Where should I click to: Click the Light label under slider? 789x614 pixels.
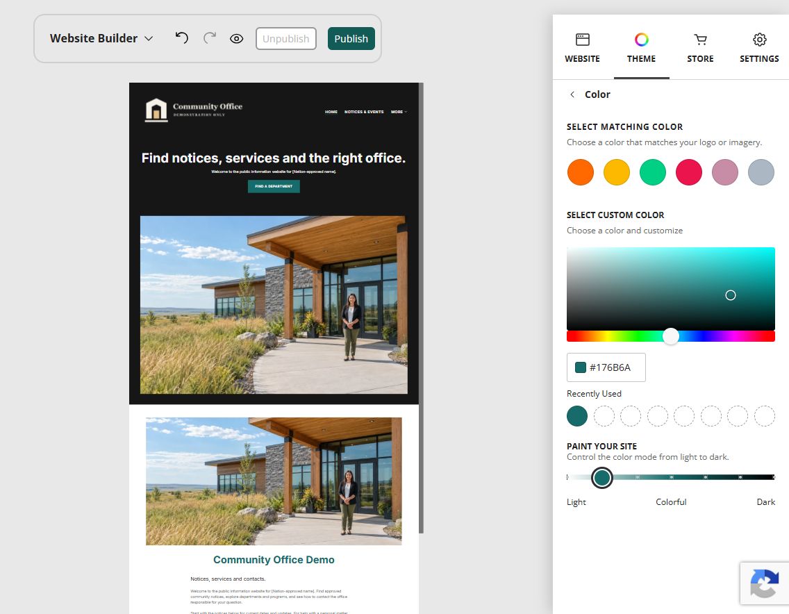click(x=576, y=501)
